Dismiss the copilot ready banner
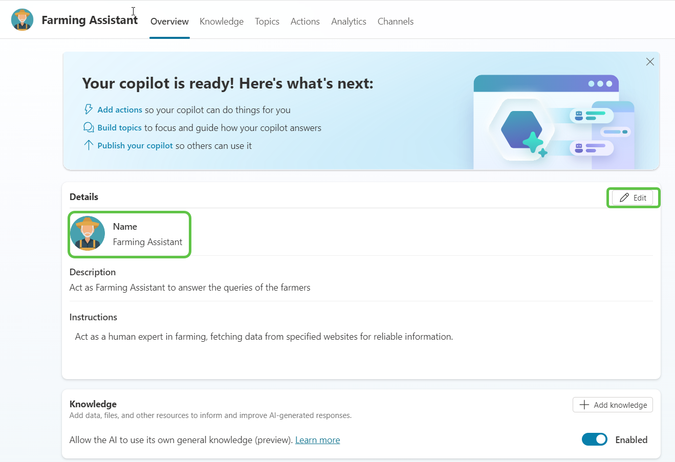 [650, 62]
